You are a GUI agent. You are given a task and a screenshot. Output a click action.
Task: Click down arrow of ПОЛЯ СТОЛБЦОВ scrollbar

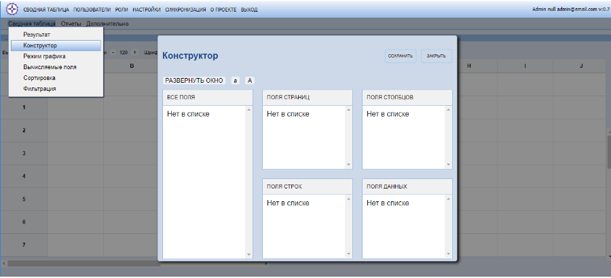coord(448,165)
